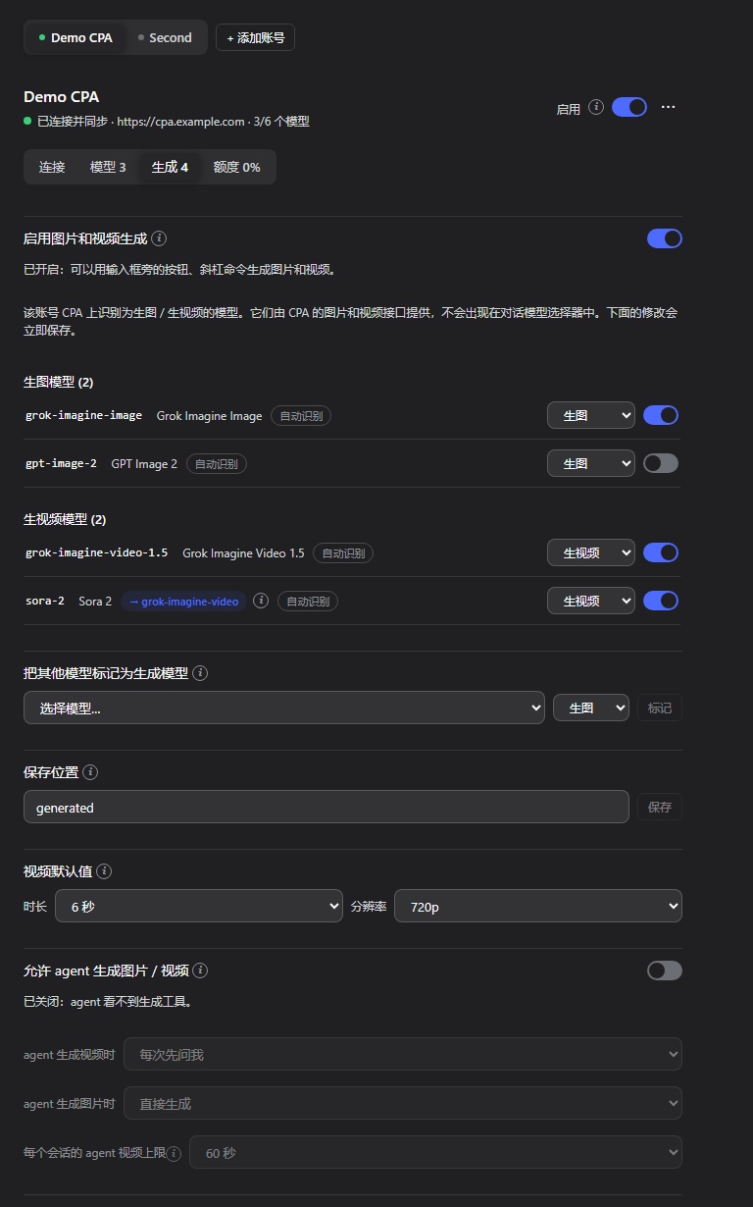Click info icon beside 启用图片和视频生成
The height and width of the screenshot is (1207, 753).
(159, 238)
